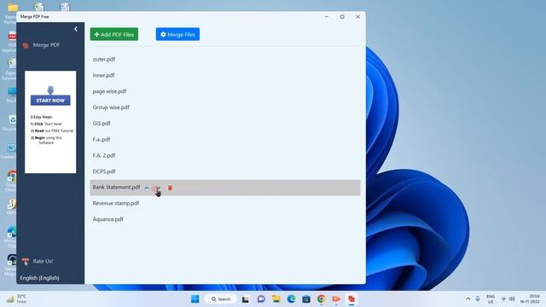Click START NOW in the ad panel
The image size is (546, 307).
50,101
